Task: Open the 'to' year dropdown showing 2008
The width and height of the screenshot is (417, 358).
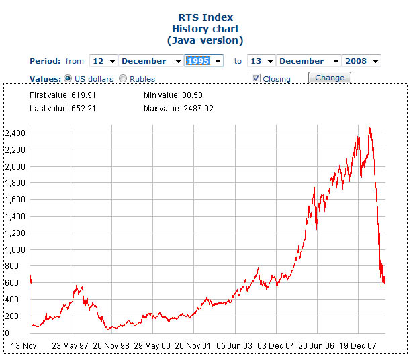Action: (x=361, y=61)
